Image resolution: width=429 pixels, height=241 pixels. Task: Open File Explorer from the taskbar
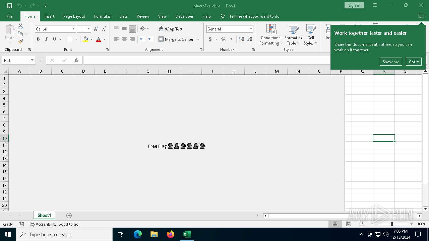coord(154,234)
